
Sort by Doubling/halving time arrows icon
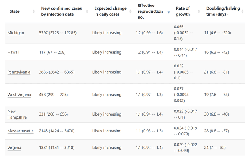(x=242, y=11)
